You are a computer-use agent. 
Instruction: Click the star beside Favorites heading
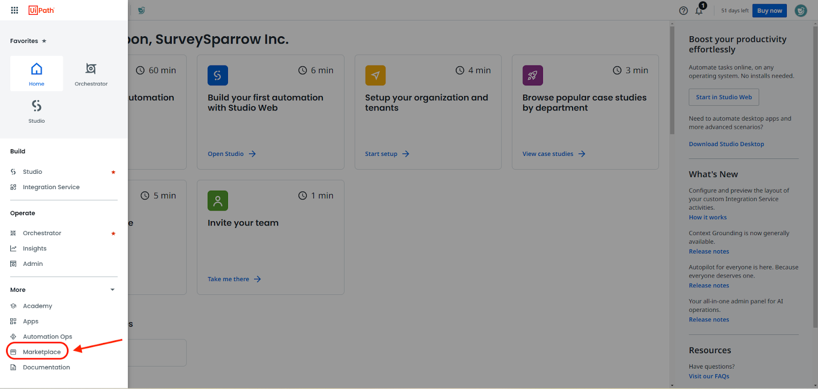click(44, 41)
